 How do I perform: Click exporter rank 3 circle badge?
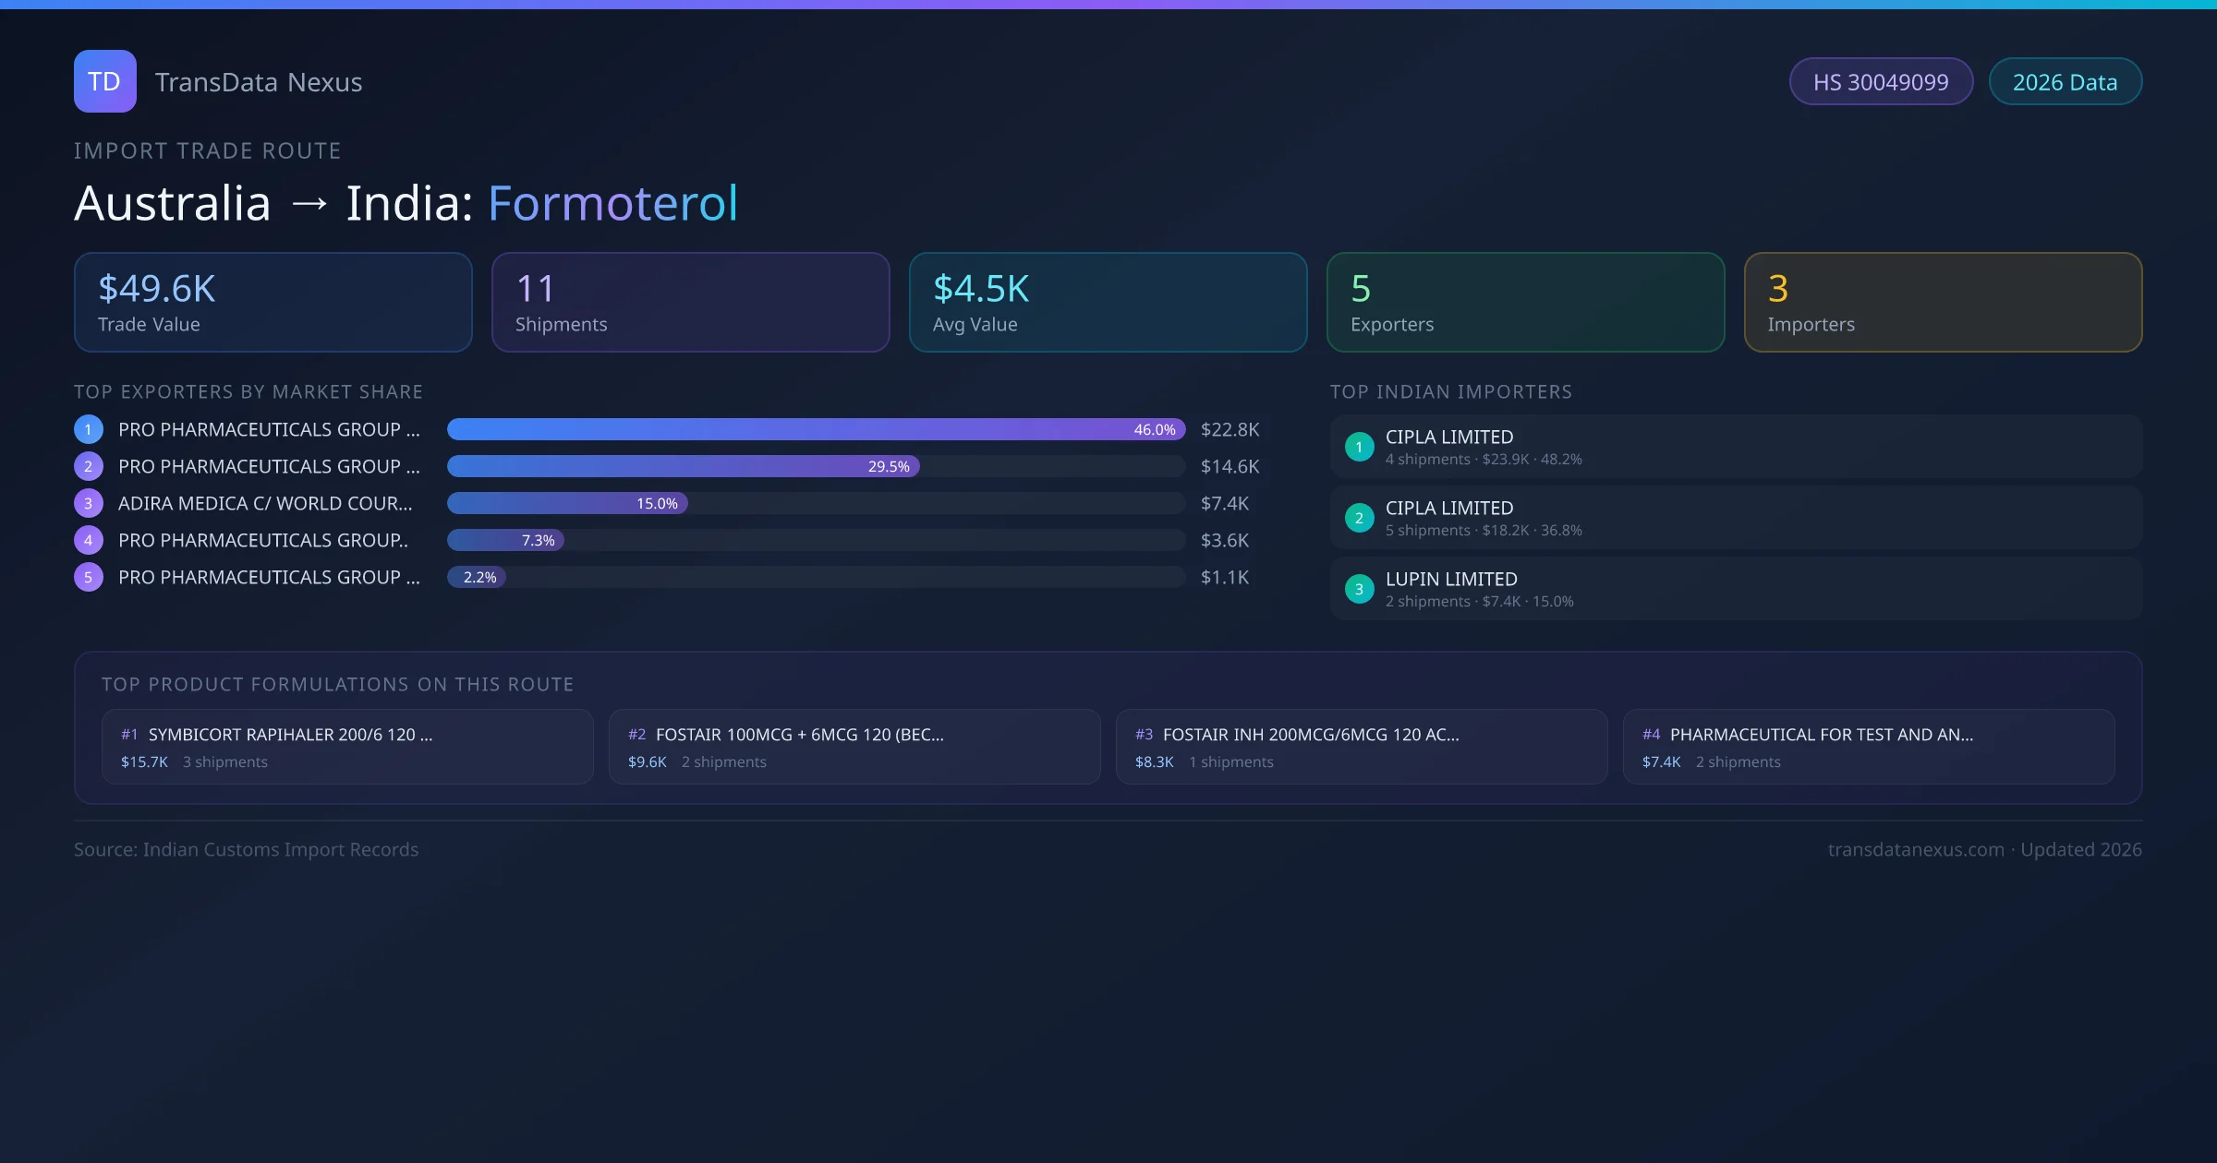[89, 503]
